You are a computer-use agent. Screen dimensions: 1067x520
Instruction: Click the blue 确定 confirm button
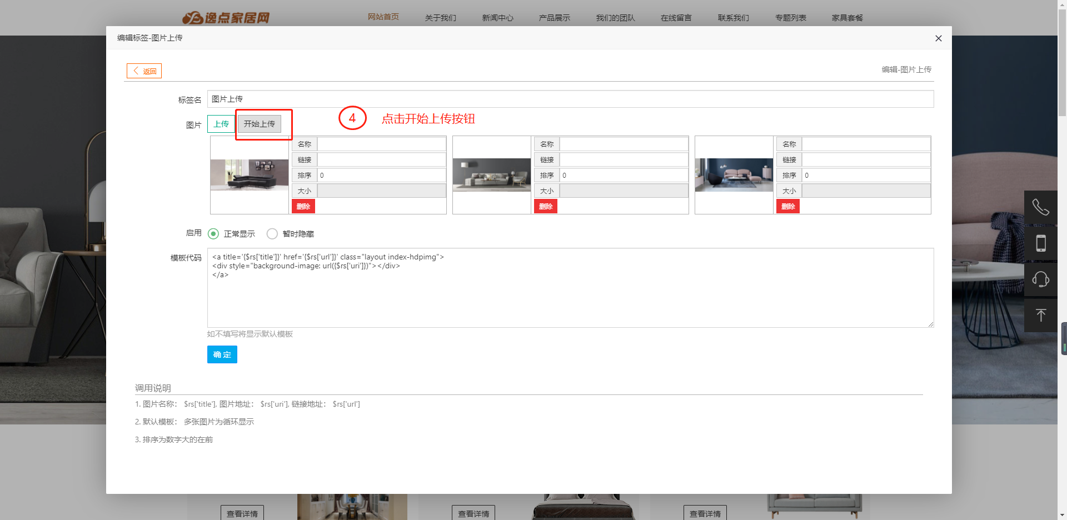click(x=222, y=354)
